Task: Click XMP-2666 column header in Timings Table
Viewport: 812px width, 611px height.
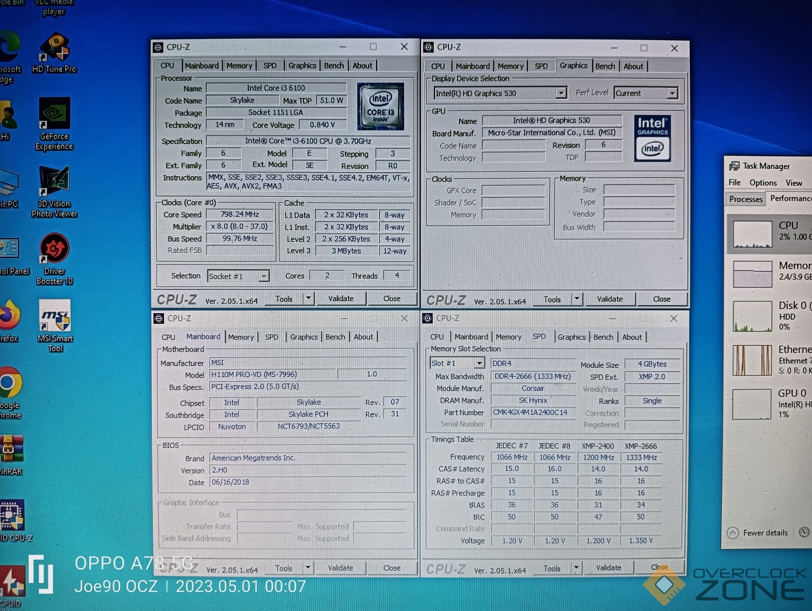Action: pyautogui.click(x=641, y=446)
